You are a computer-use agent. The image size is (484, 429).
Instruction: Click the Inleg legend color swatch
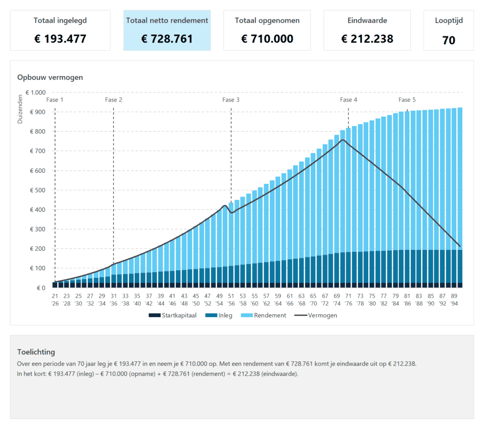coord(209,315)
